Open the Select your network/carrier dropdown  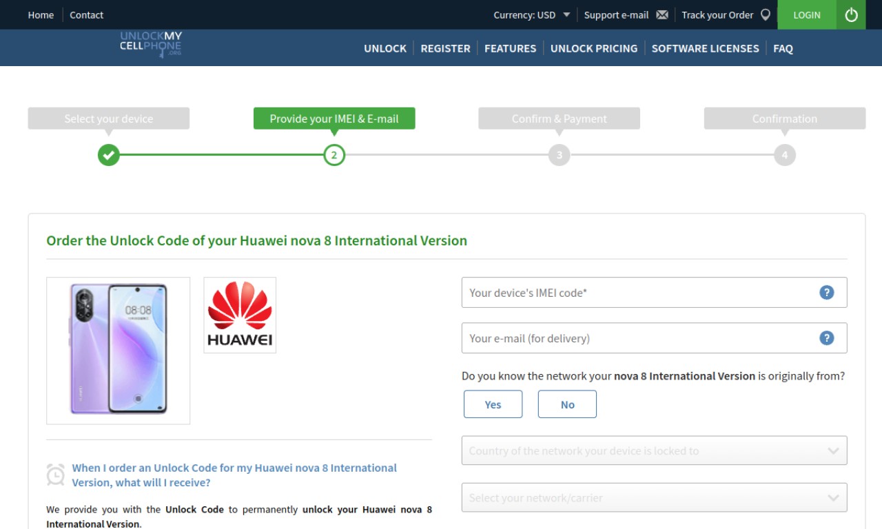(654, 497)
